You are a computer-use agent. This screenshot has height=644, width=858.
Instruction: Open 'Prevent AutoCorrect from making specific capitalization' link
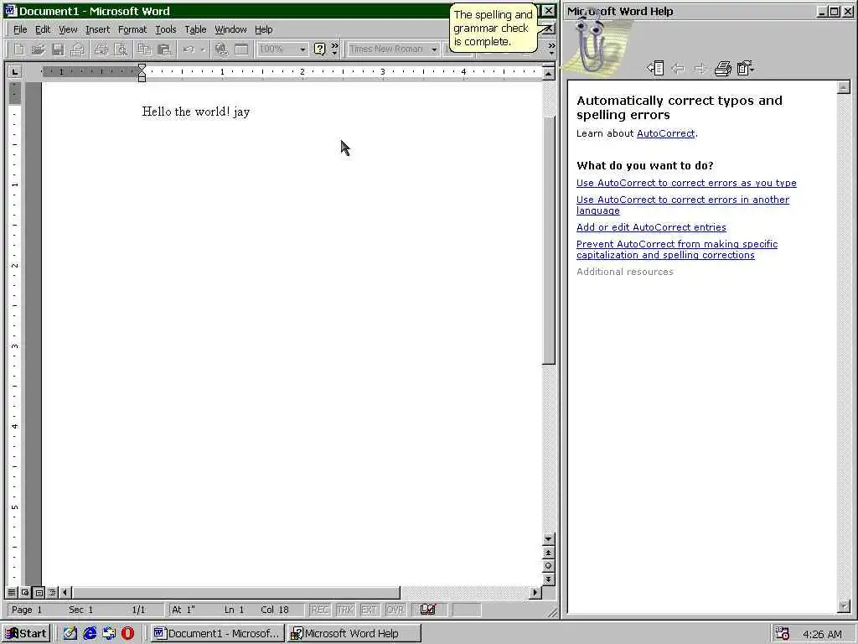click(x=677, y=249)
